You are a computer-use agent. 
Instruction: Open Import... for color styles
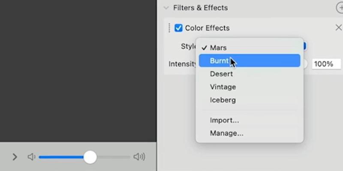[224, 120]
